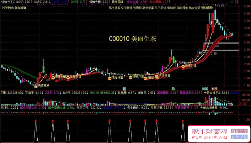Image resolution: width=251 pixels, height=143 pixels.
Task: Open the 高负债率 tag
Action: tap(148, 8)
